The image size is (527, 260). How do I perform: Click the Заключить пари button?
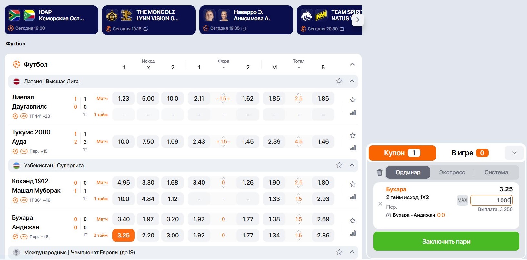(x=446, y=241)
